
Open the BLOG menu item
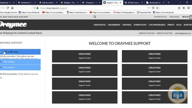pos(179,25)
